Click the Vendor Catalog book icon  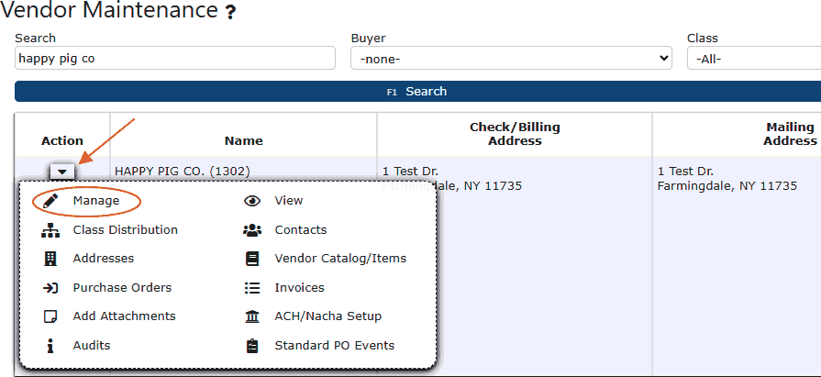coord(252,260)
